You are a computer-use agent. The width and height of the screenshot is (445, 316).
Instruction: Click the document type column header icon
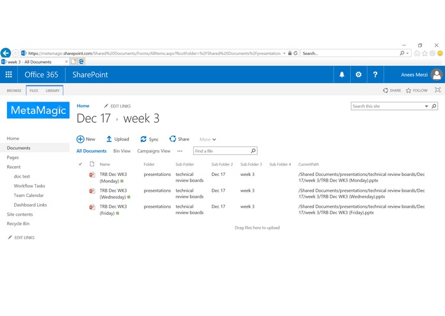point(92,164)
